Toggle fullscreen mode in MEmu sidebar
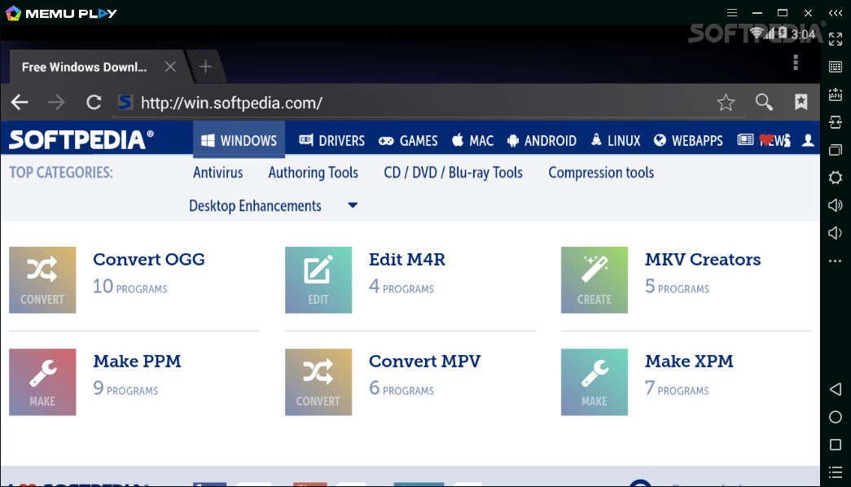The image size is (851, 487). (836, 38)
